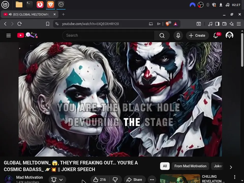
Task: Open the Brave main hamburger menu
Action: (239, 24)
